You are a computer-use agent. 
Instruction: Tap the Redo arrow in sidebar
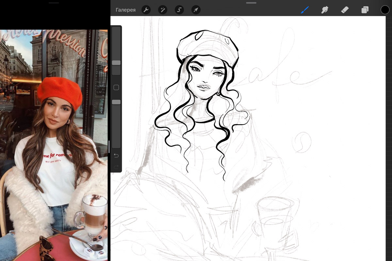point(116,167)
